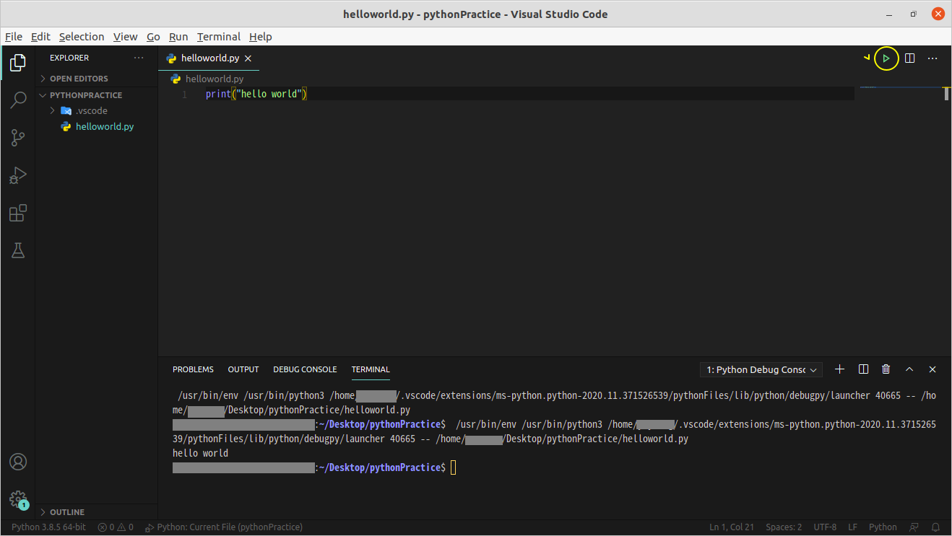Open the Run and Debug view

click(18, 175)
